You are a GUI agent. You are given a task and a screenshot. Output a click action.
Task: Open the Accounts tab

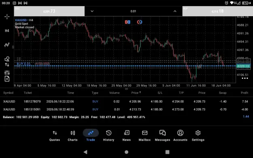(180, 136)
